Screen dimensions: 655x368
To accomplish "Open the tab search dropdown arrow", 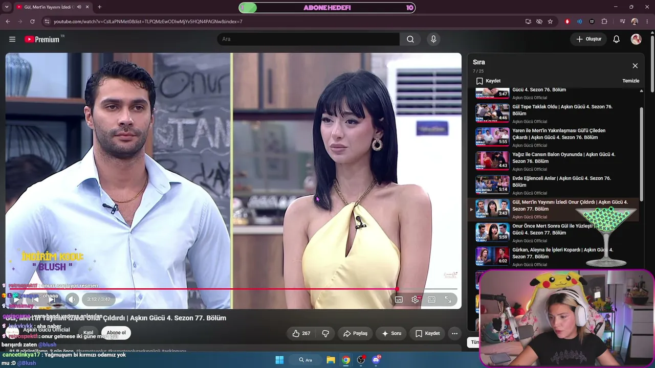I will (8, 7).
